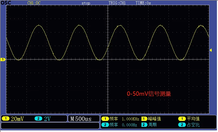Click the CH1 badge next to 平均值
218x132 pixels.
coord(182,119)
